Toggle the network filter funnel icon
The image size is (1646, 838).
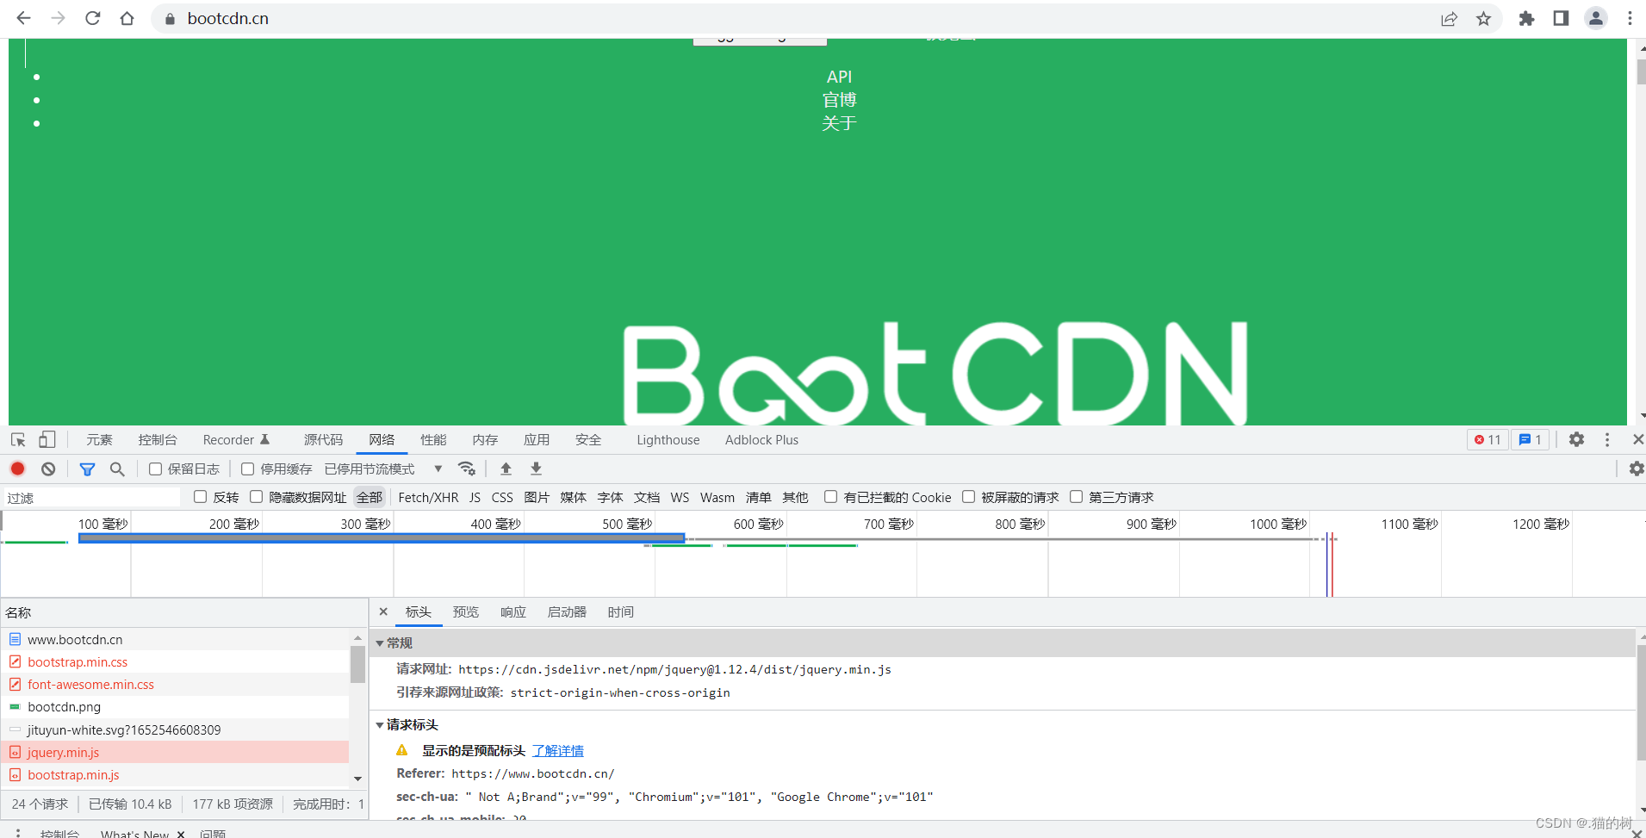(87, 469)
